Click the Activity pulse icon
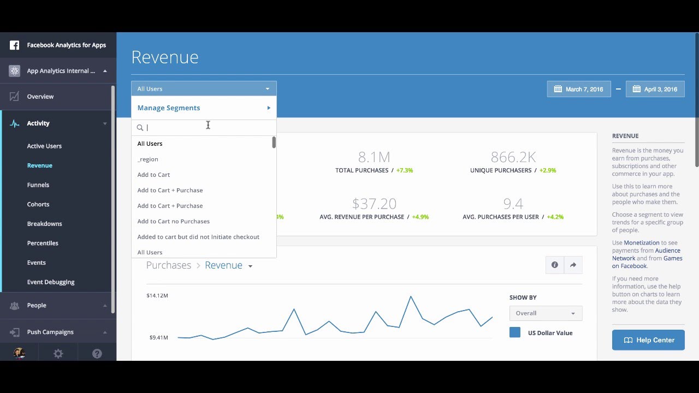This screenshot has height=393, width=699. (x=15, y=123)
